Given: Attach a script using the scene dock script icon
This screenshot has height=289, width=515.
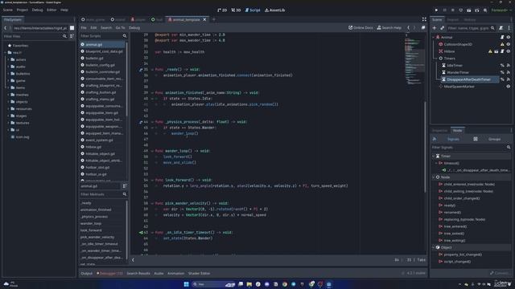Looking at the screenshot, I should click(x=501, y=28).
